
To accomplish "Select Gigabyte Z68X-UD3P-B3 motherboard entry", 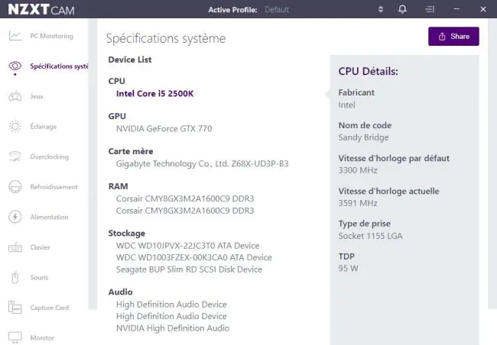I will [x=202, y=163].
